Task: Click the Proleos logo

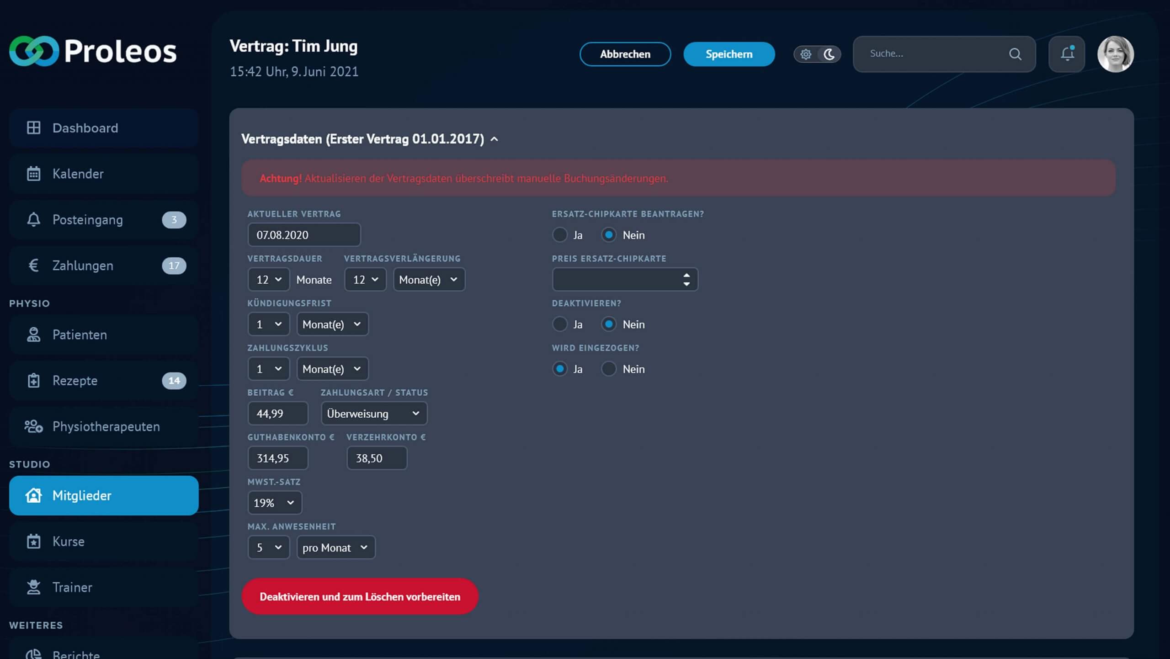Action: click(93, 51)
